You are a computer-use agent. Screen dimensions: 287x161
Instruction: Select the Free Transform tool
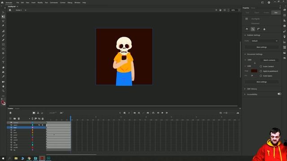[x=3, y=17]
